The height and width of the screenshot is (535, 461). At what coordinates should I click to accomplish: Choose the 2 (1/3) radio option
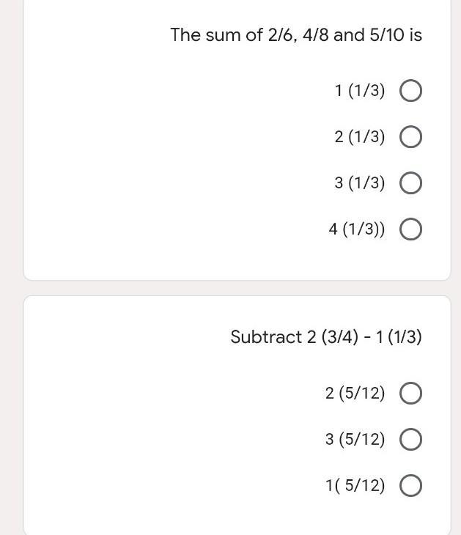click(410, 137)
